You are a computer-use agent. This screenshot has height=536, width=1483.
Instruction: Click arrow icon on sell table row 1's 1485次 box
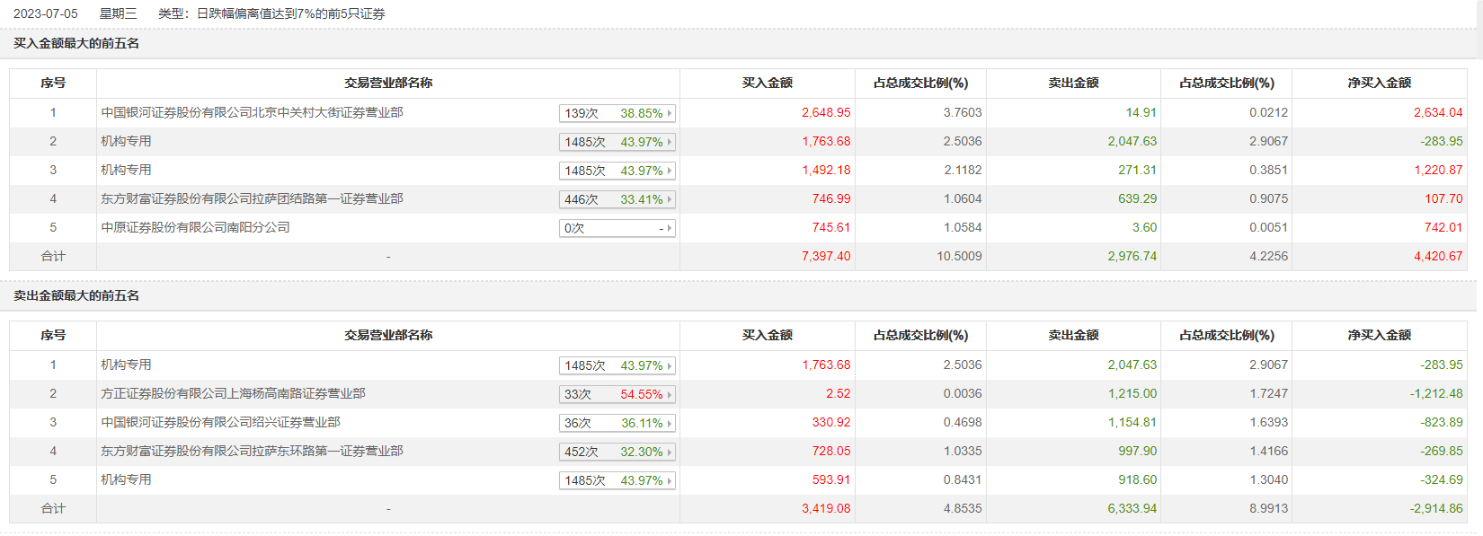coord(670,365)
